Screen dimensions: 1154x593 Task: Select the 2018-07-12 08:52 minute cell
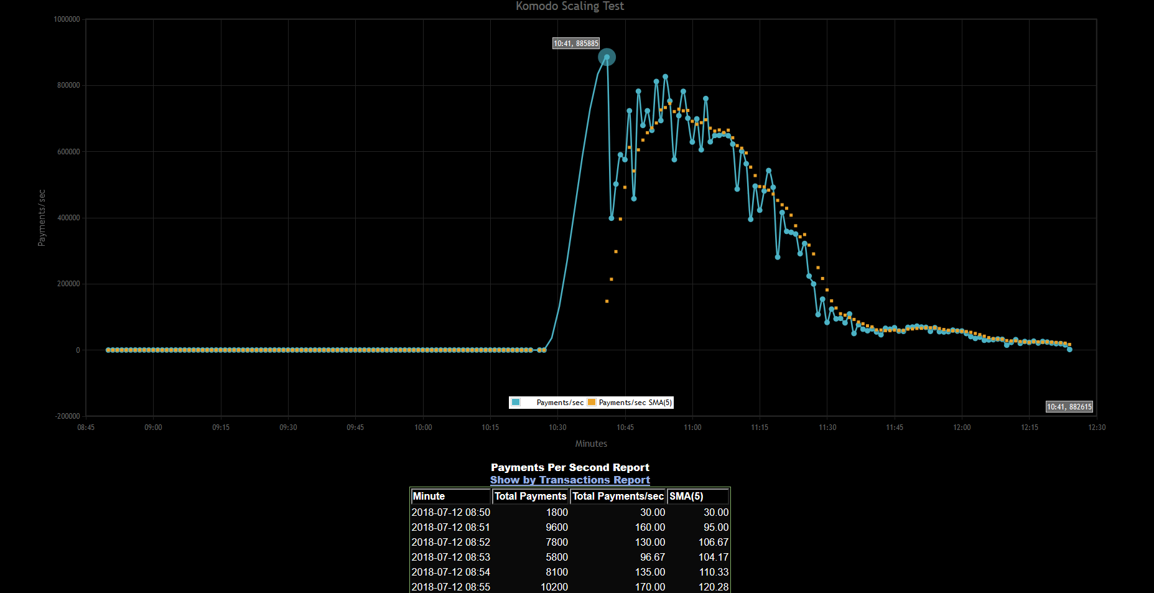[451, 542]
